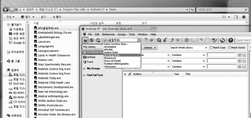Click the Format Bibliography toolbar icon
Screen dimensions: 251x118
[x=208, y=40]
